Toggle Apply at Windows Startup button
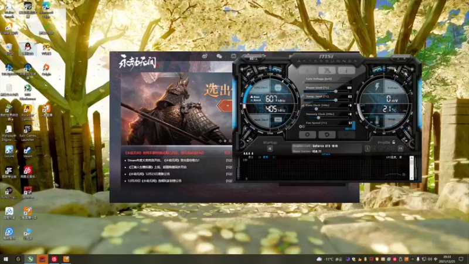The width and height of the screenshot is (469, 264). coord(270,148)
